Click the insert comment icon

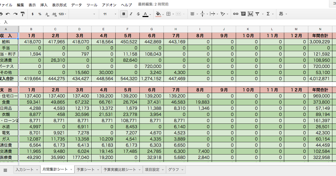(243, 14)
